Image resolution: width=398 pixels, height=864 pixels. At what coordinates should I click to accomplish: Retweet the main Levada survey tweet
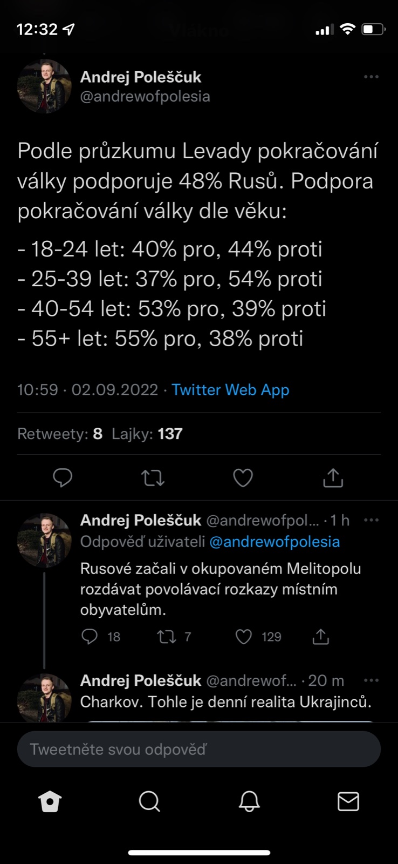click(x=153, y=478)
